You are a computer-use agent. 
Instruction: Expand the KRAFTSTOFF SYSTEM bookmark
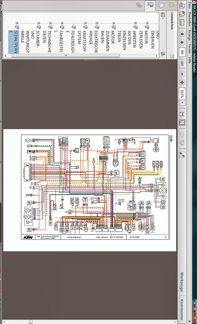[85, 23]
